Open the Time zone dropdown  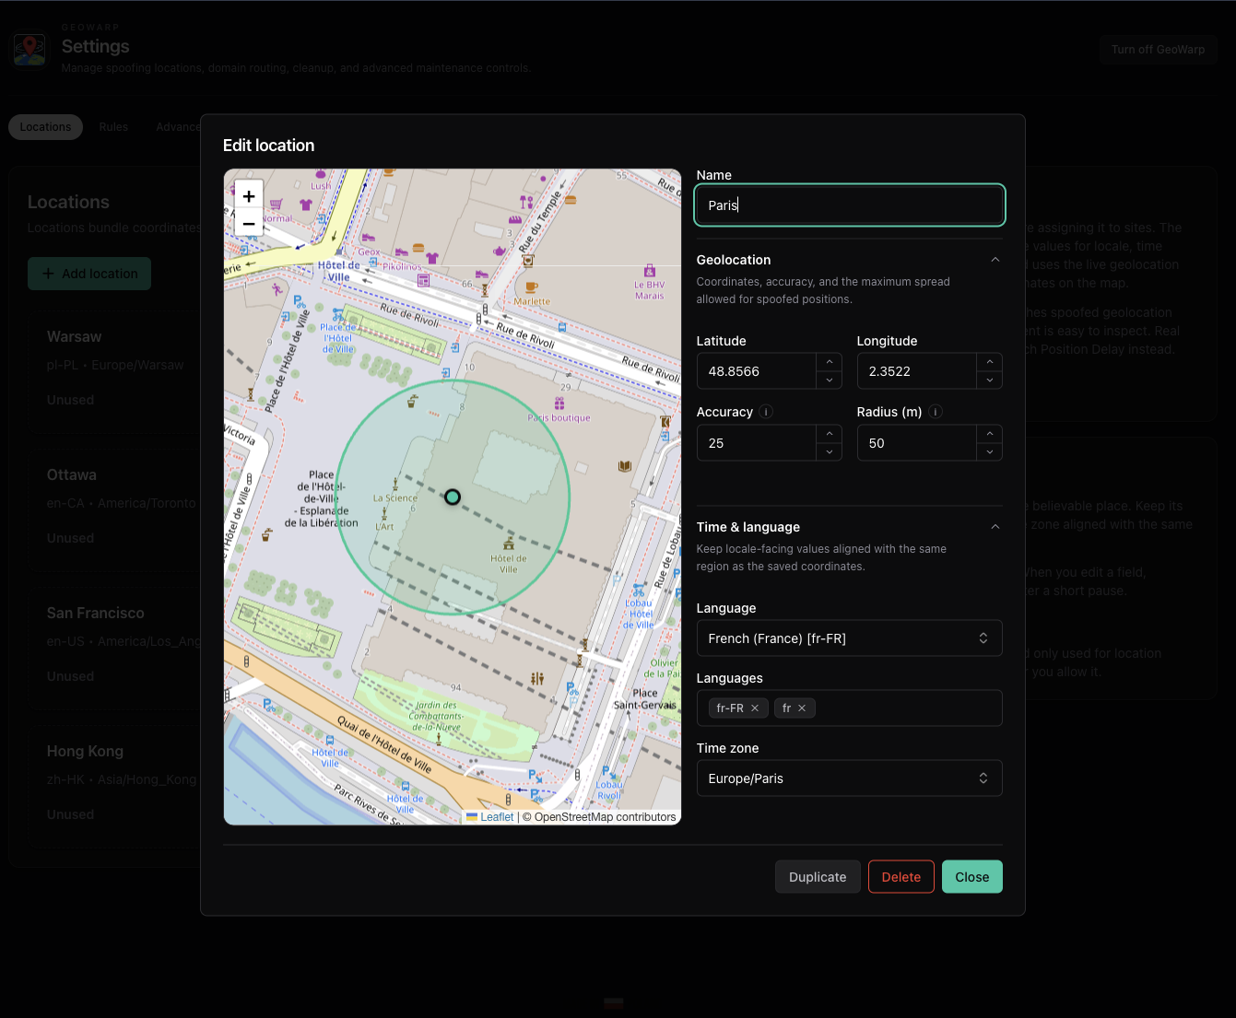point(849,778)
